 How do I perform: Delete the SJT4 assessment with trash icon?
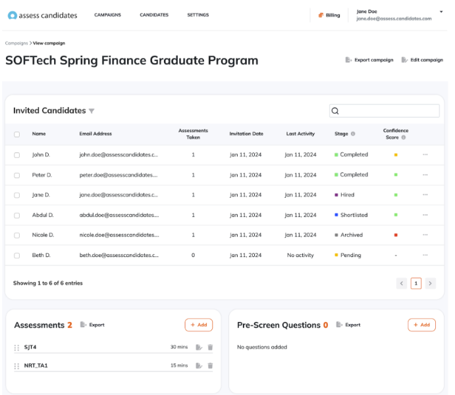[210, 347]
